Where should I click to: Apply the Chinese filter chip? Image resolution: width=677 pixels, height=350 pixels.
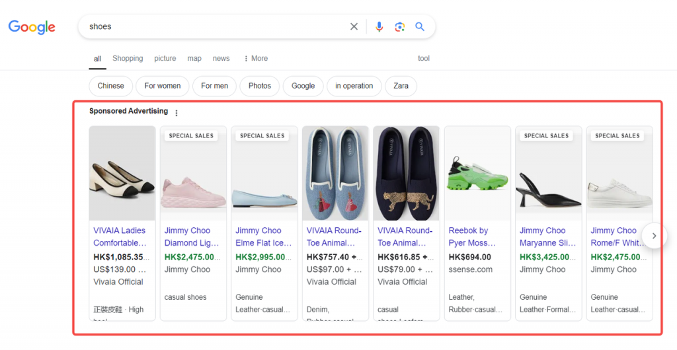[x=110, y=86]
